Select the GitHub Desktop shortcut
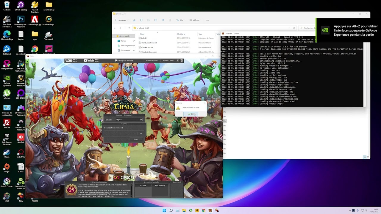Screen dimensions: 381x214 pos(21,6)
